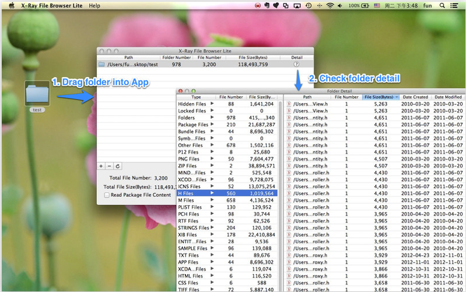Click the volume speaker icon
Viewport: 466px width, 292px height.
[x=339, y=5]
